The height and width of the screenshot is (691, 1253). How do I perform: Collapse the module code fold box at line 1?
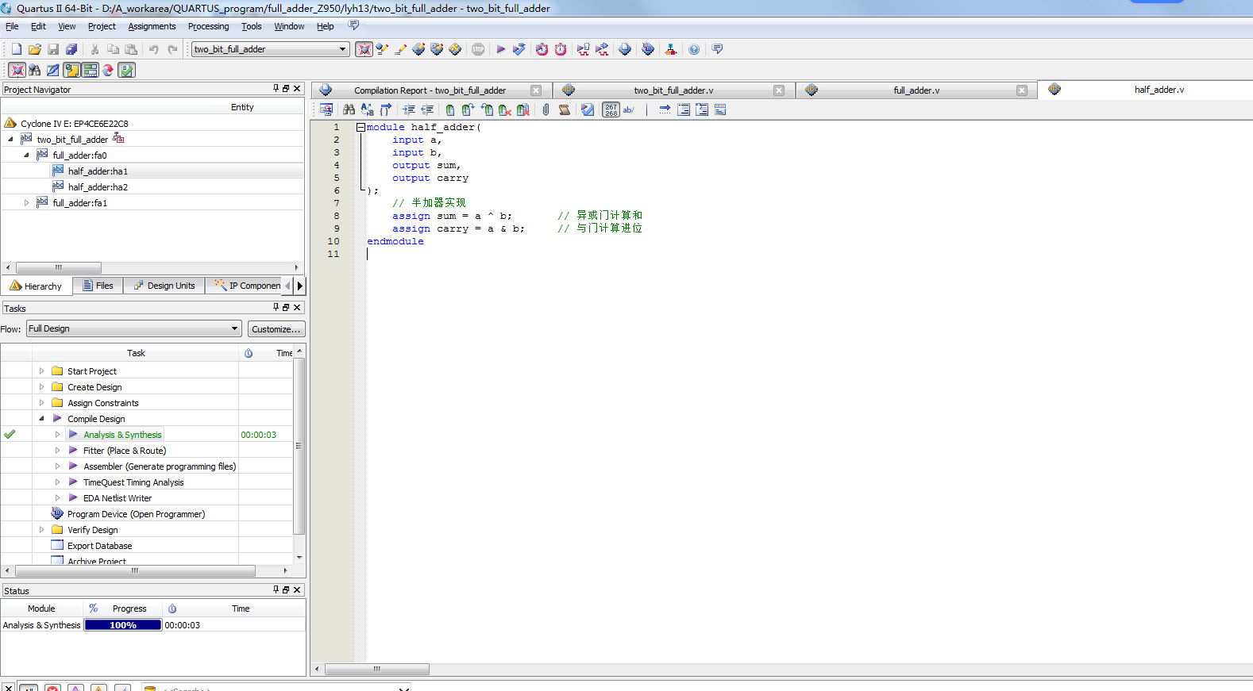360,127
